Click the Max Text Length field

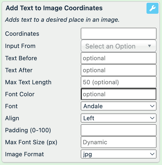[x=118, y=82]
